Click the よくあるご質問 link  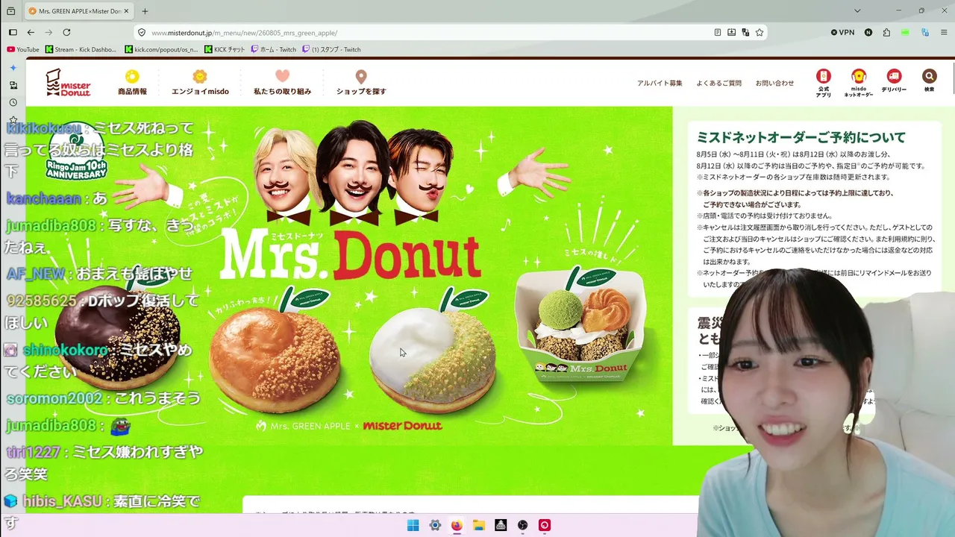718,83
